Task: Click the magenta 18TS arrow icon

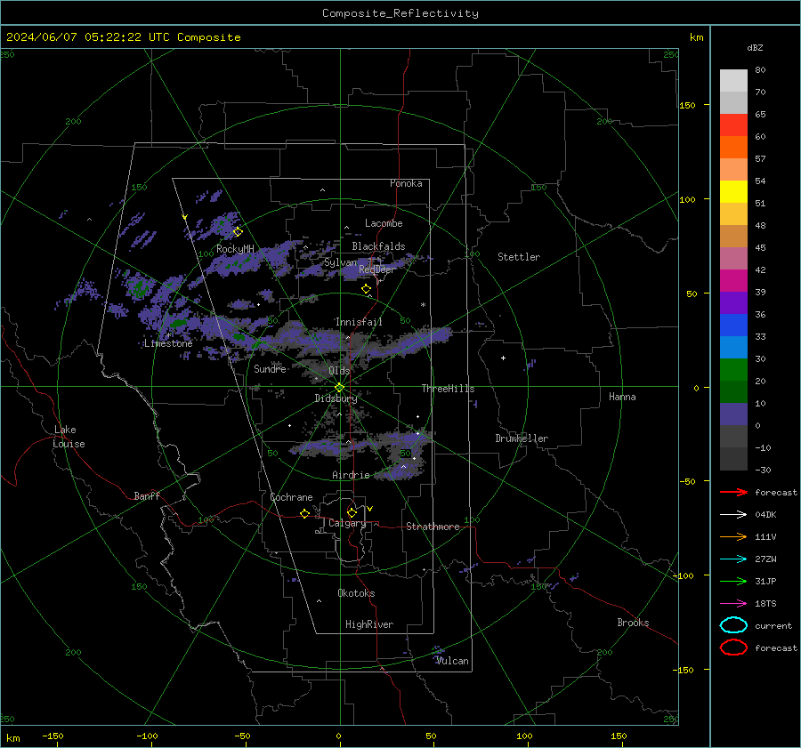Action: click(733, 604)
